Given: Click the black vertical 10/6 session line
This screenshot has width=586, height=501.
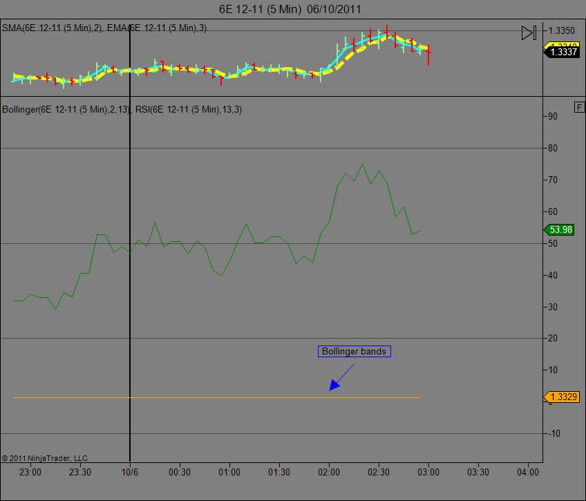Looking at the screenshot, I should (130, 243).
